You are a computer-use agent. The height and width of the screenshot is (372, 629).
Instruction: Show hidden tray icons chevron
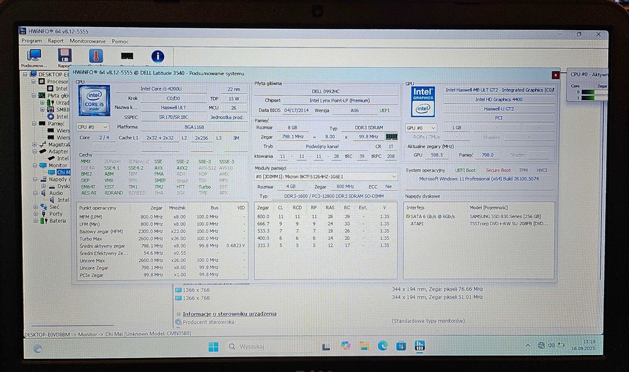click(528, 346)
